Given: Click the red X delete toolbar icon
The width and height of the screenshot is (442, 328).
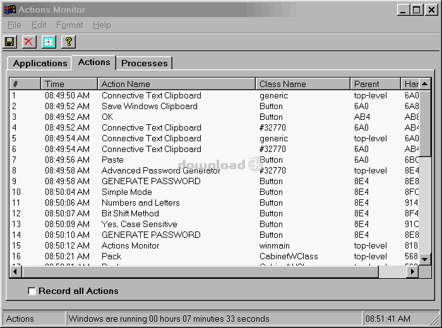Looking at the screenshot, I should pyautogui.click(x=29, y=42).
